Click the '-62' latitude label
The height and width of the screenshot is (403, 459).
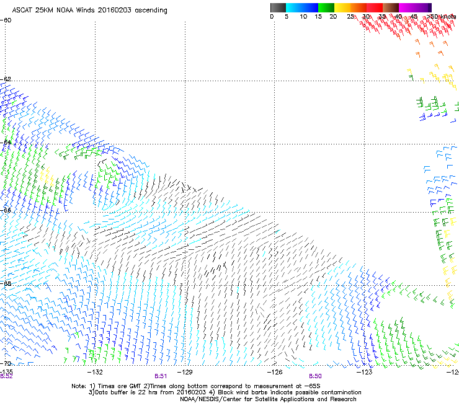pos(6,79)
